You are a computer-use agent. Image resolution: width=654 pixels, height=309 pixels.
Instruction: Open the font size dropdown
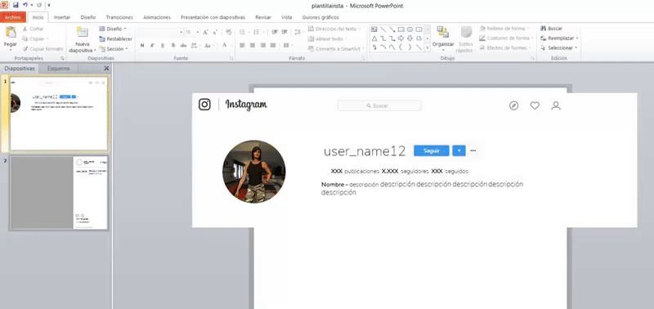coord(197,32)
